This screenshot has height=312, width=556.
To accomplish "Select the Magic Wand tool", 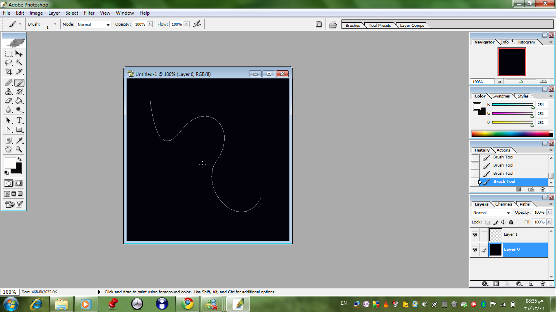I will coord(19,63).
